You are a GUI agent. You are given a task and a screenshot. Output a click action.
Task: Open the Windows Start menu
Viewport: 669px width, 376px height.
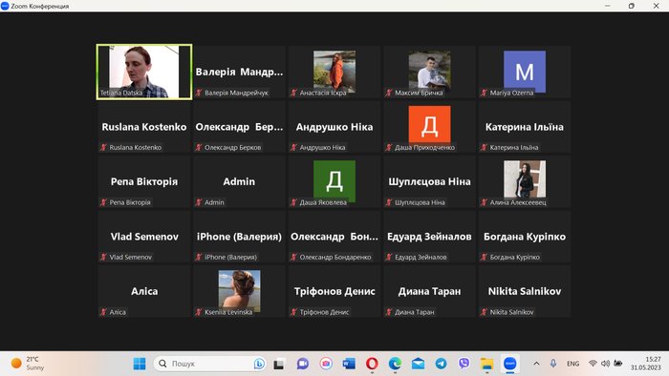[140, 364]
